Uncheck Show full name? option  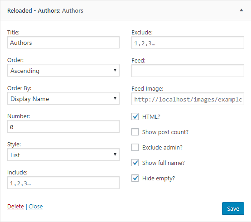(135, 163)
